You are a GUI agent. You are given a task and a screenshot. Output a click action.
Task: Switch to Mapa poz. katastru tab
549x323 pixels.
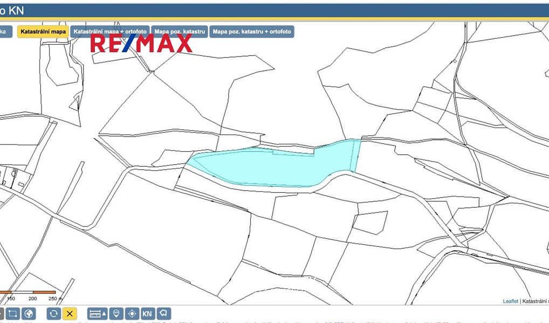180,31
